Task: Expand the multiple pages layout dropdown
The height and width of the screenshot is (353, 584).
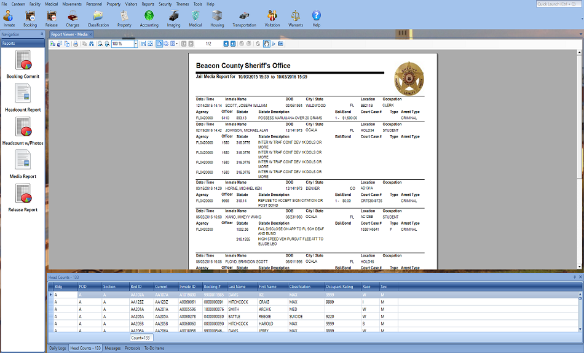Action: pyautogui.click(x=177, y=44)
